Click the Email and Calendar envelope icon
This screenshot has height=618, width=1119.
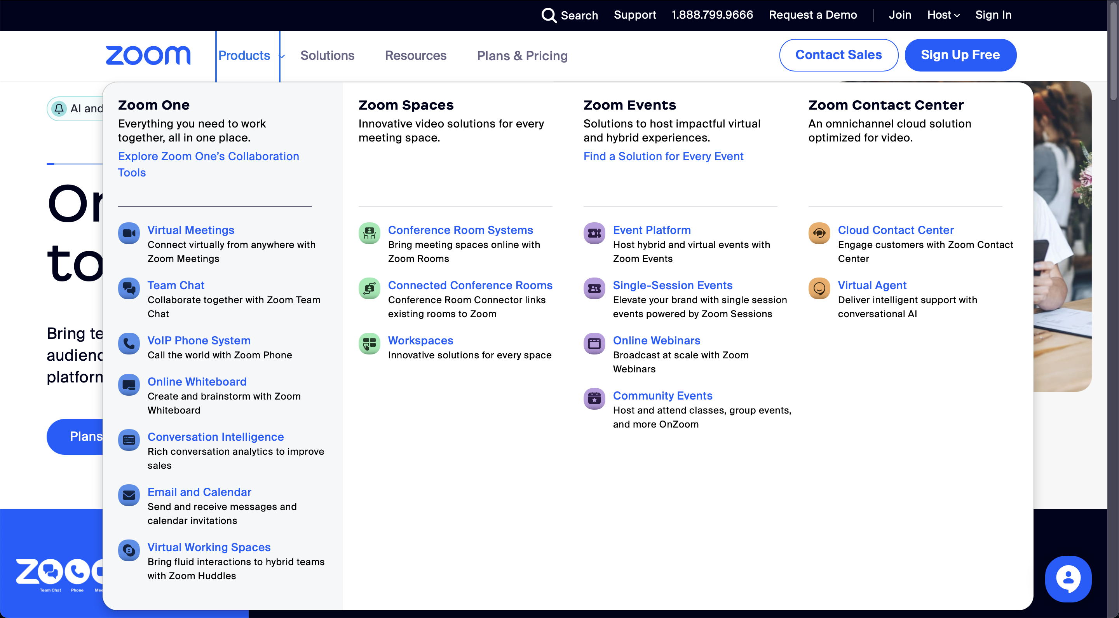pyautogui.click(x=129, y=496)
